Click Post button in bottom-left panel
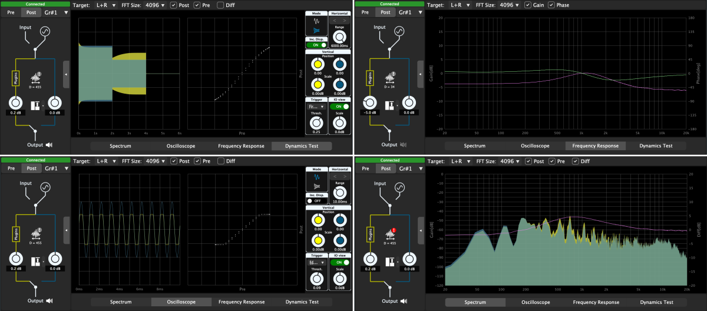707x311 pixels. 32,168
